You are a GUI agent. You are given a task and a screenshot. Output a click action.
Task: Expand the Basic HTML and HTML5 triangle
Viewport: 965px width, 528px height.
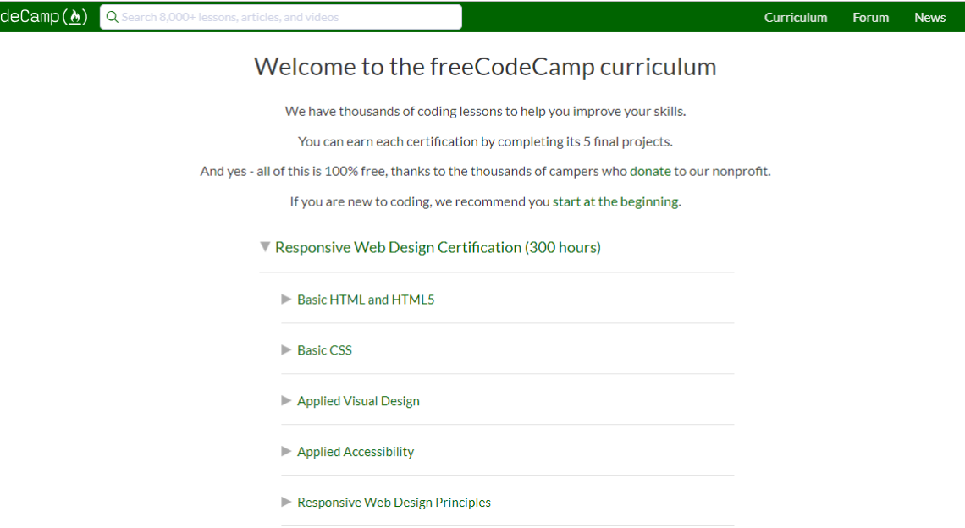pyautogui.click(x=286, y=299)
